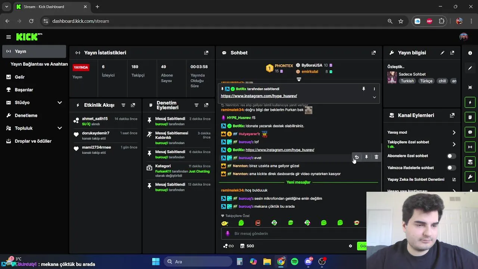Open the hamburger menu next to Kick logo
This screenshot has width=478, height=269.
(x=9, y=37)
